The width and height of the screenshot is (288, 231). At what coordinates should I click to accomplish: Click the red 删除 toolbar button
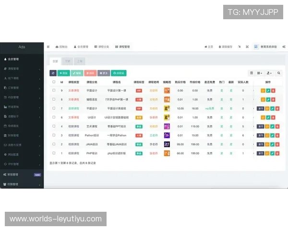pos(90,73)
